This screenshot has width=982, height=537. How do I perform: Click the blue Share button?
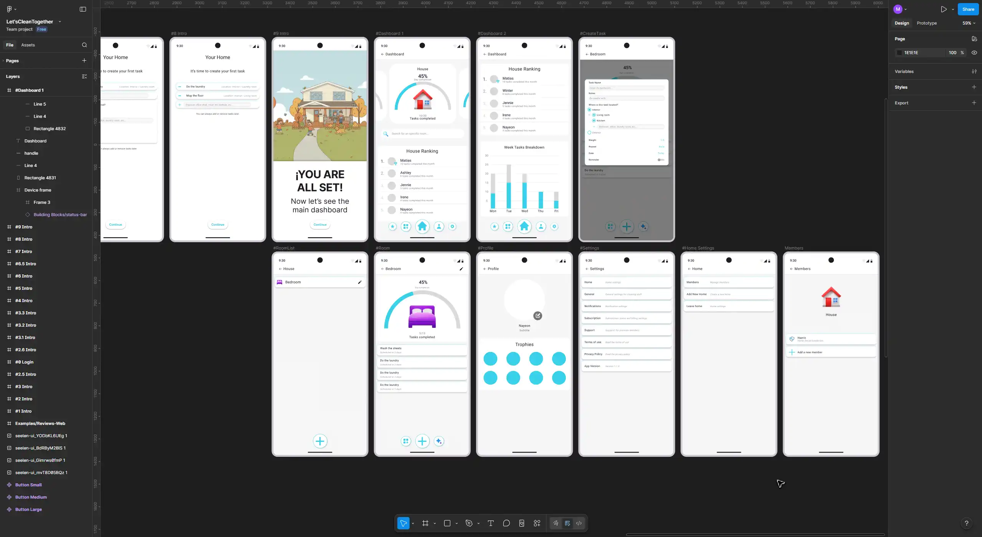click(968, 9)
